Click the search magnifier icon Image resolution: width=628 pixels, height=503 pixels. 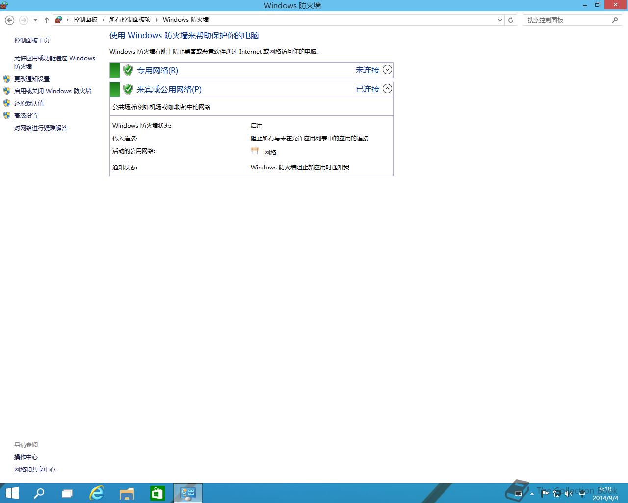tap(615, 20)
